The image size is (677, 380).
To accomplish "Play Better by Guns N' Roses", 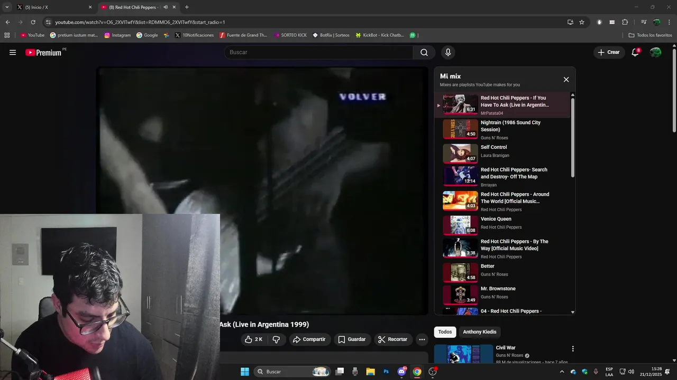I will coord(502,272).
